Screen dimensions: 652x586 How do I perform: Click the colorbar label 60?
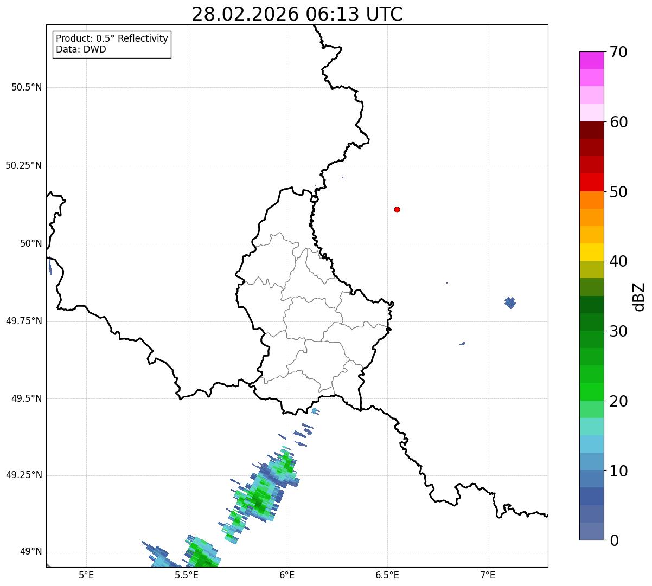[x=619, y=122]
